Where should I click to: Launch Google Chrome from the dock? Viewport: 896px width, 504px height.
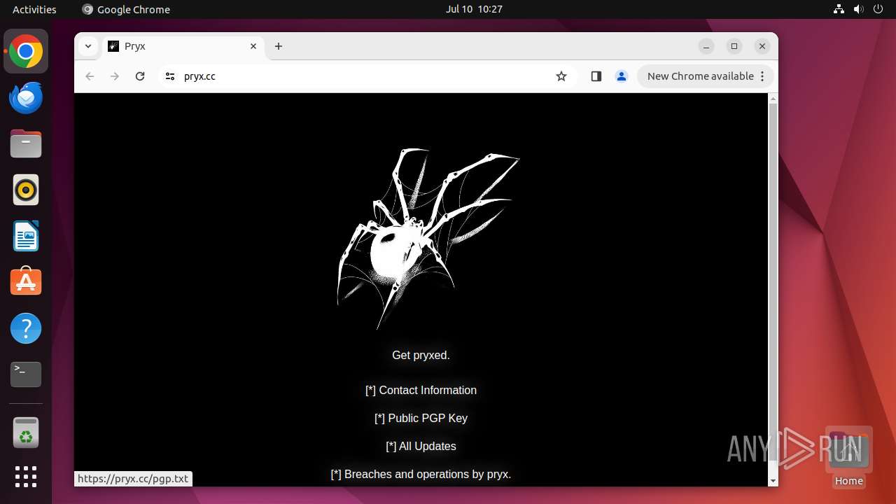click(26, 51)
